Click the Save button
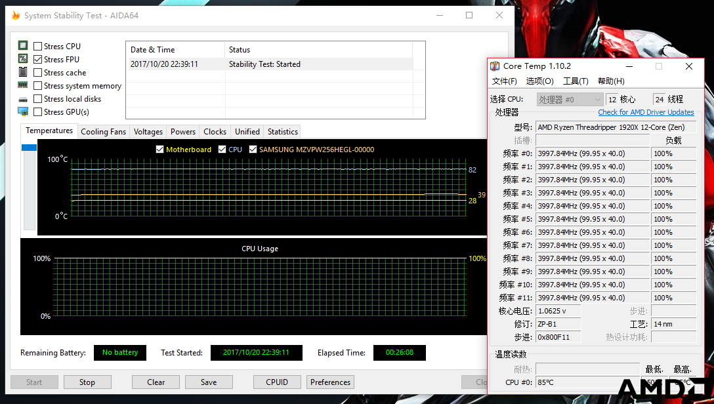This screenshot has height=404, width=714. pyautogui.click(x=209, y=382)
